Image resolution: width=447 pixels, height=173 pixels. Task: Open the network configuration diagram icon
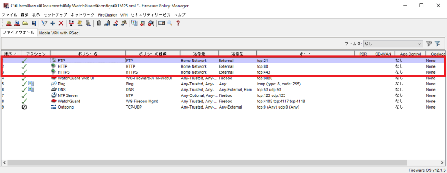tap(72, 24)
